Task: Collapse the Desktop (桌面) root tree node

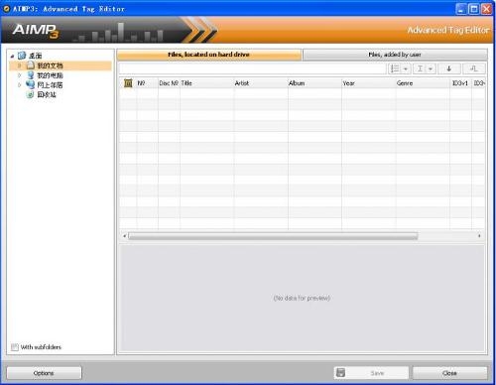Action: 12,56
